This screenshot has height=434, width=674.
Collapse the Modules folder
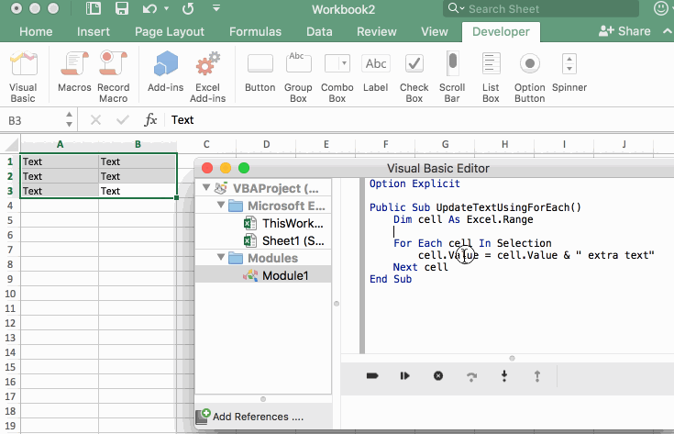pos(221,257)
